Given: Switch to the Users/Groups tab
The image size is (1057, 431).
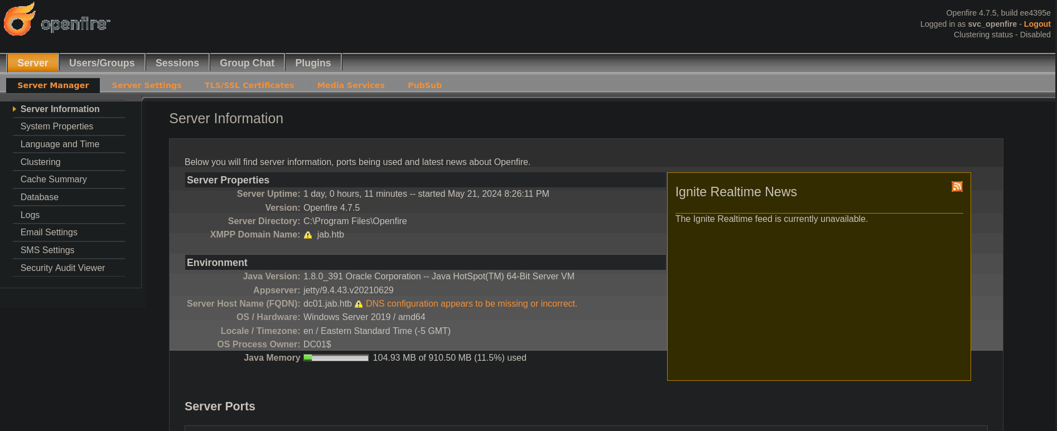Looking at the screenshot, I should (x=102, y=63).
